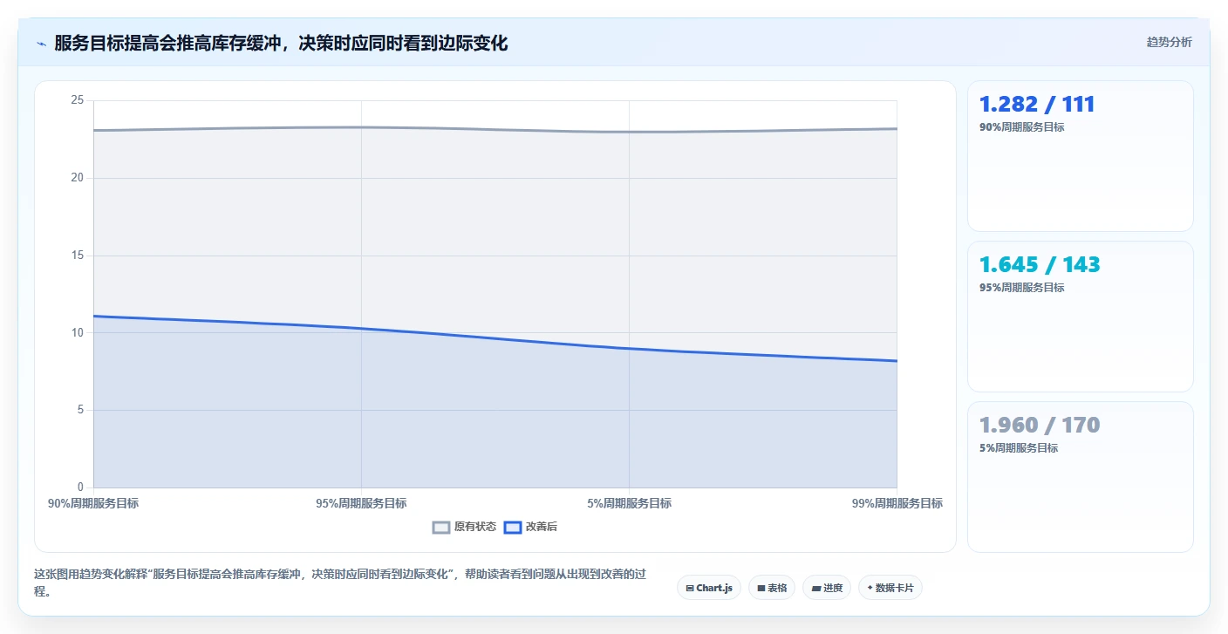Click the 5%周期服务目标 x-axis label
The width and height of the screenshot is (1228, 634).
coord(629,503)
